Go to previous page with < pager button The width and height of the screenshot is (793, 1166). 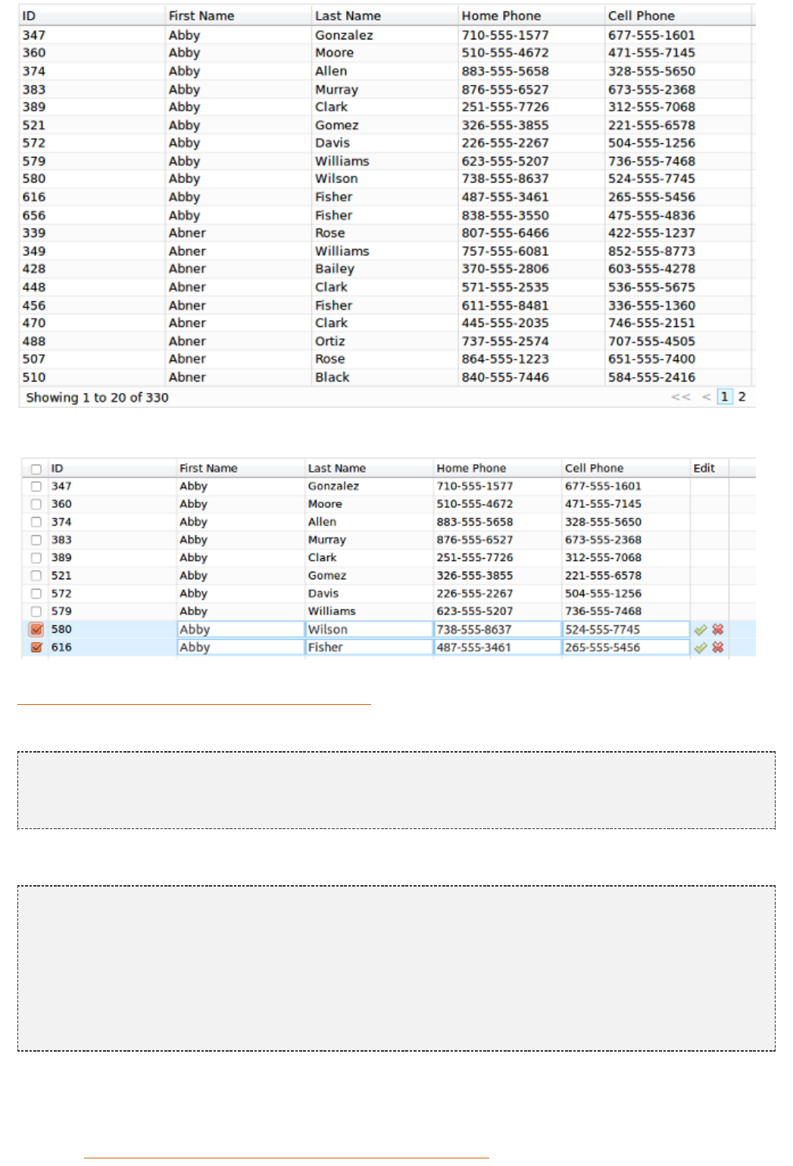click(706, 397)
